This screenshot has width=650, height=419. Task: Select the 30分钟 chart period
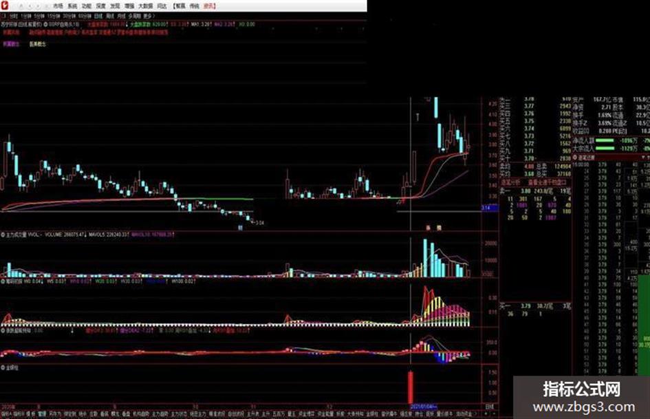tap(69, 16)
